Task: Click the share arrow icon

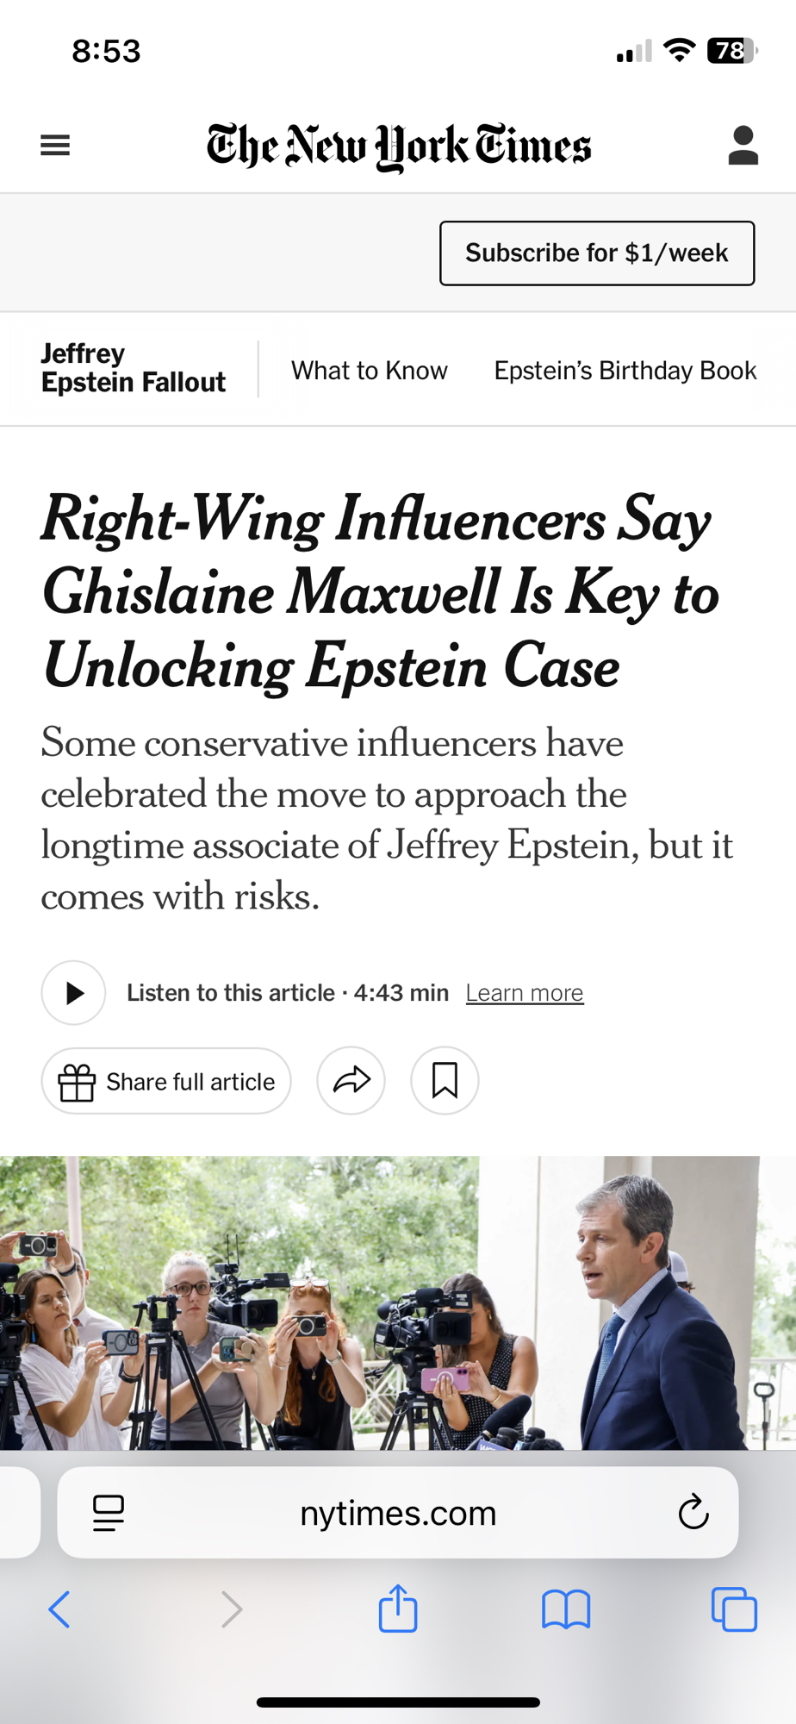Action: pos(351,1081)
